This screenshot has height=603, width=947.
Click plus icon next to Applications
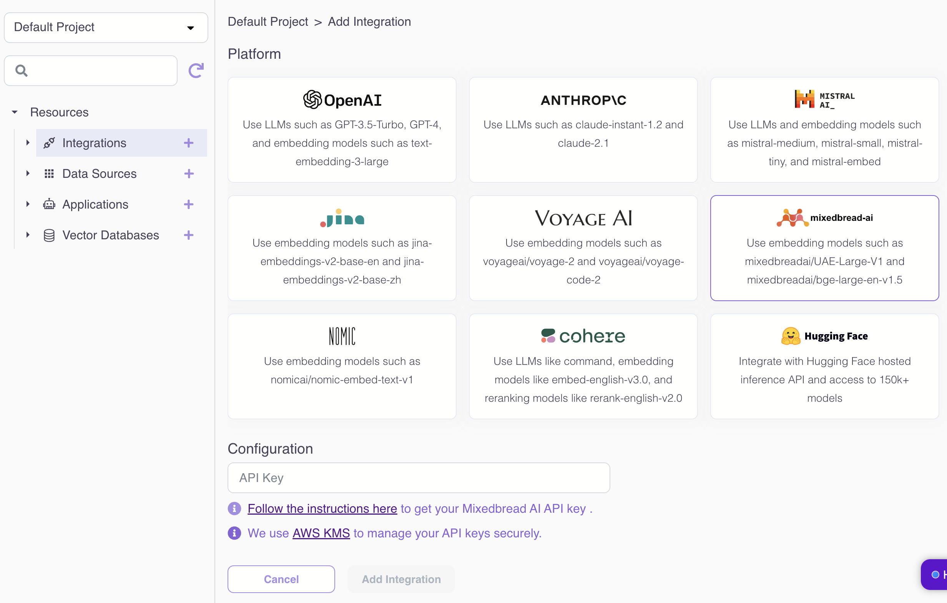pos(189,204)
